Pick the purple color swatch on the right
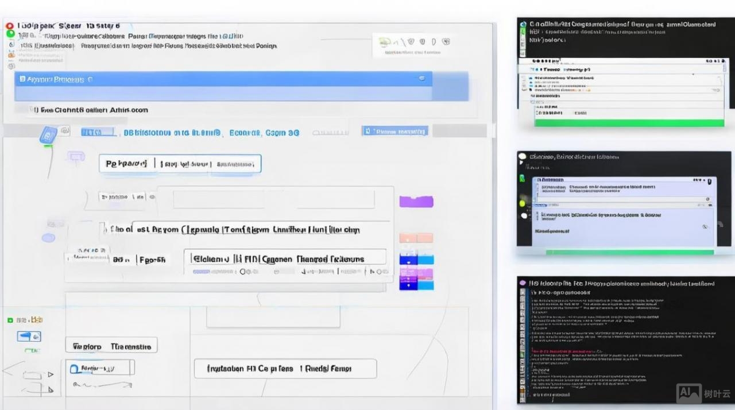Screen dimensions: 735x410 tap(416, 202)
